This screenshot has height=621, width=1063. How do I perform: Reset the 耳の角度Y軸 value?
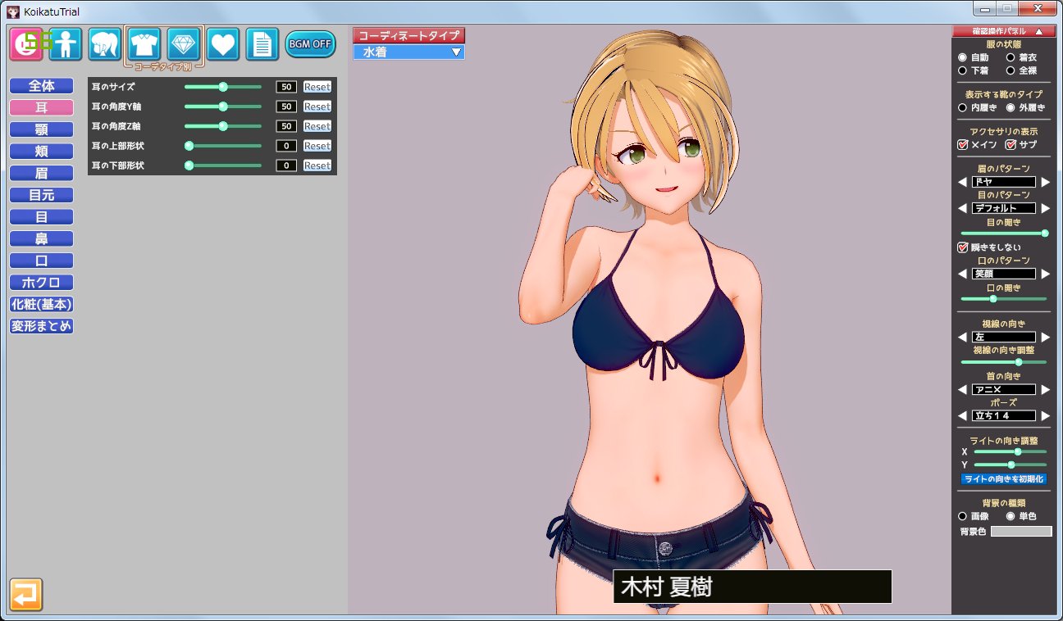click(317, 107)
